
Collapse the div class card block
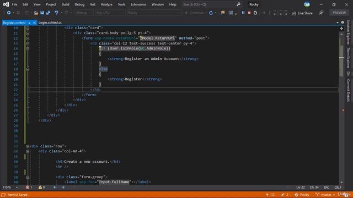click(x=28, y=28)
